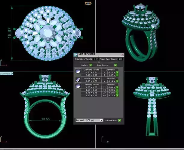
Task: Click the 16.97 dimension label in top view
Action: pyautogui.click(x=10, y=33)
